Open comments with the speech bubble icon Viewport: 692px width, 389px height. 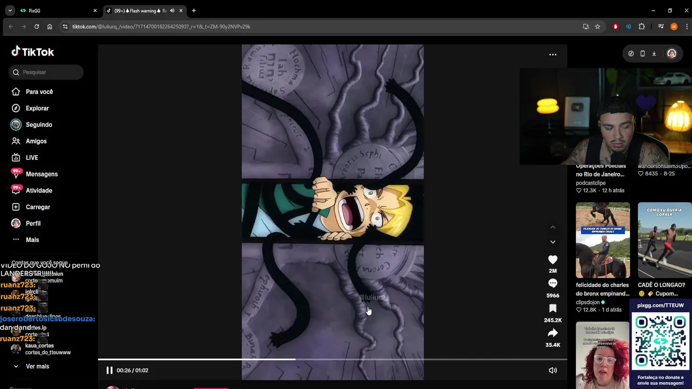(x=553, y=284)
